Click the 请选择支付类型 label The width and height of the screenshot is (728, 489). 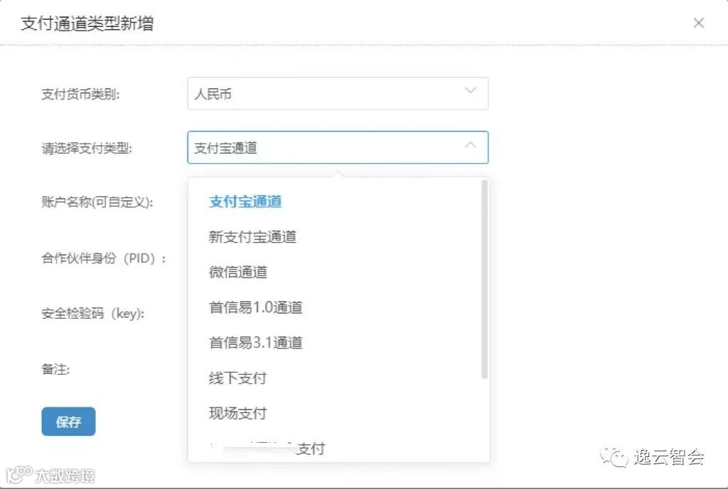87,148
